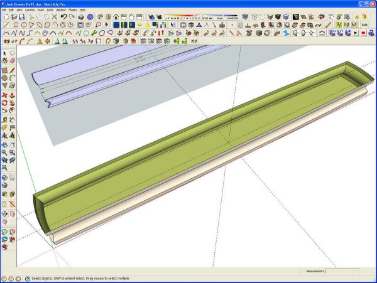The image size is (377, 283).
Task: Click the Print icon
Action: coord(81,17)
